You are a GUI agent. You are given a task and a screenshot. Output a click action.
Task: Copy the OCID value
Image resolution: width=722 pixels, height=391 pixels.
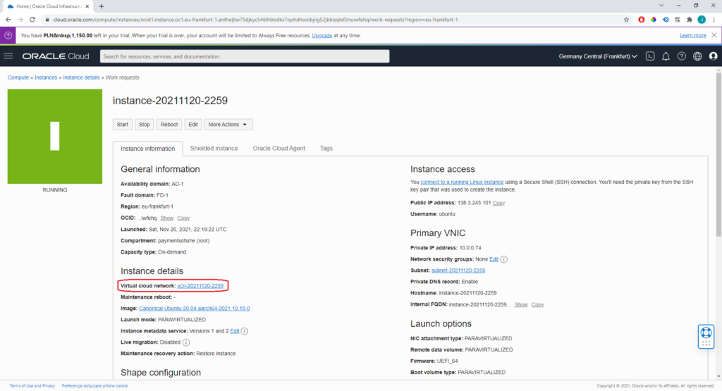(183, 218)
